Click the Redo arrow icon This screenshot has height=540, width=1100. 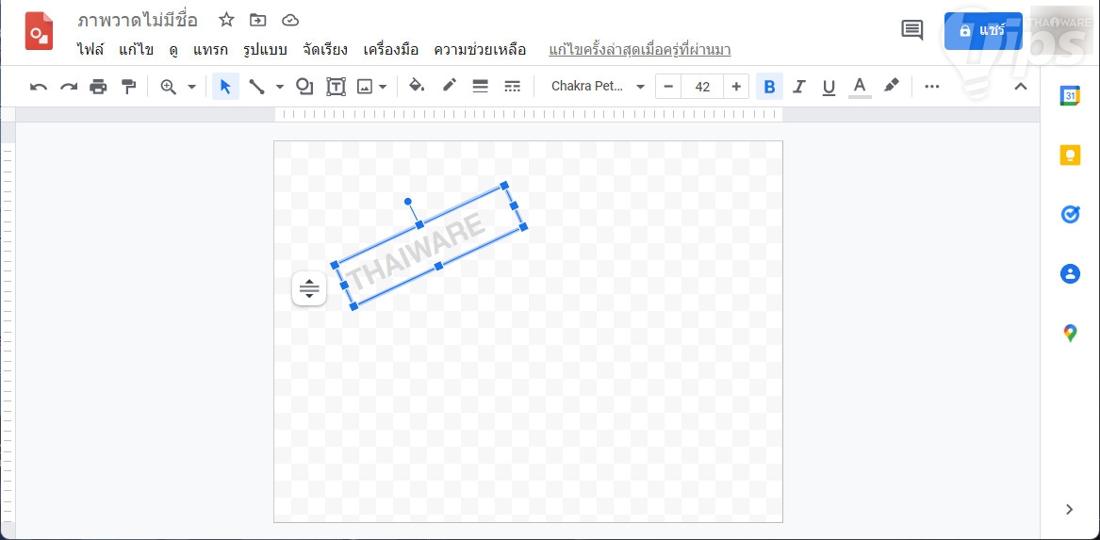pyautogui.click(x=69, y=87)
